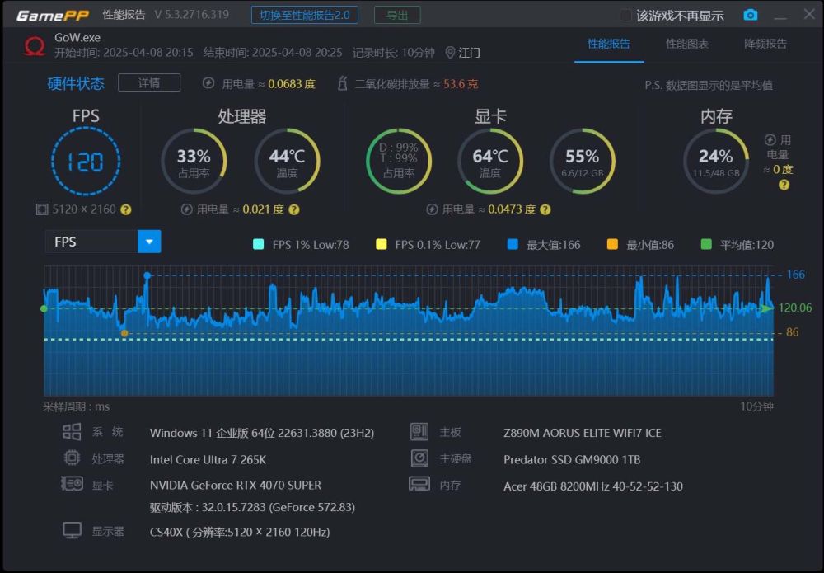Click the min 86 point on chart

(x=124, y=333)
